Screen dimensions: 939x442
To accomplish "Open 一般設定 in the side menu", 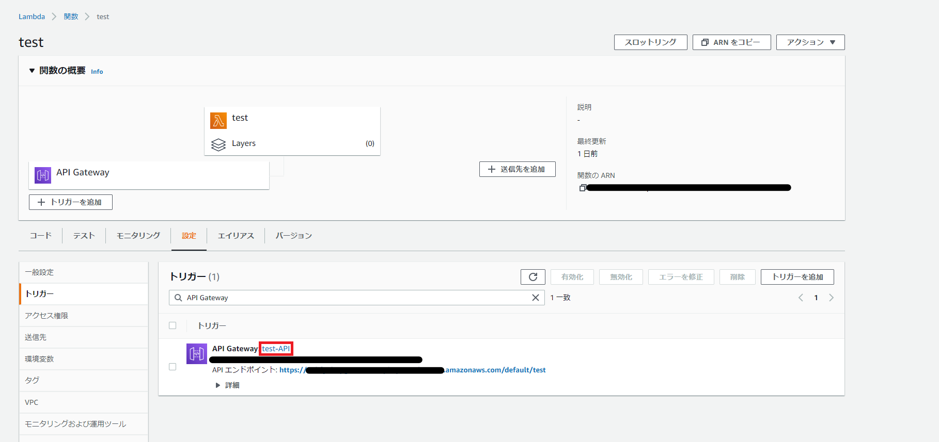I will 84,272.
